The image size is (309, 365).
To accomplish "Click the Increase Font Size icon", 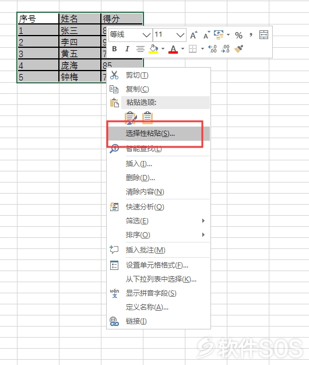I will (194, 35).
